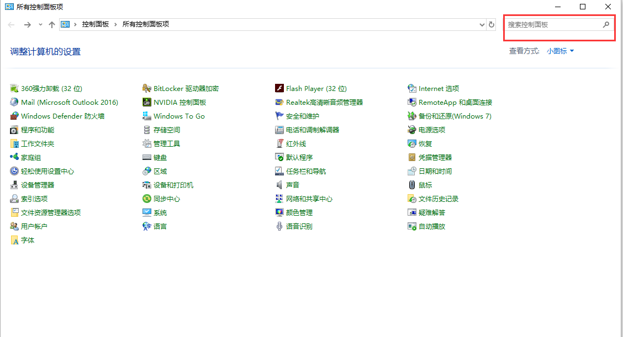Image resolution: width=623 pixels, height=337 pixels.
Task: Click the 文件资源管理器选项 icon
Action: point(14,212)
